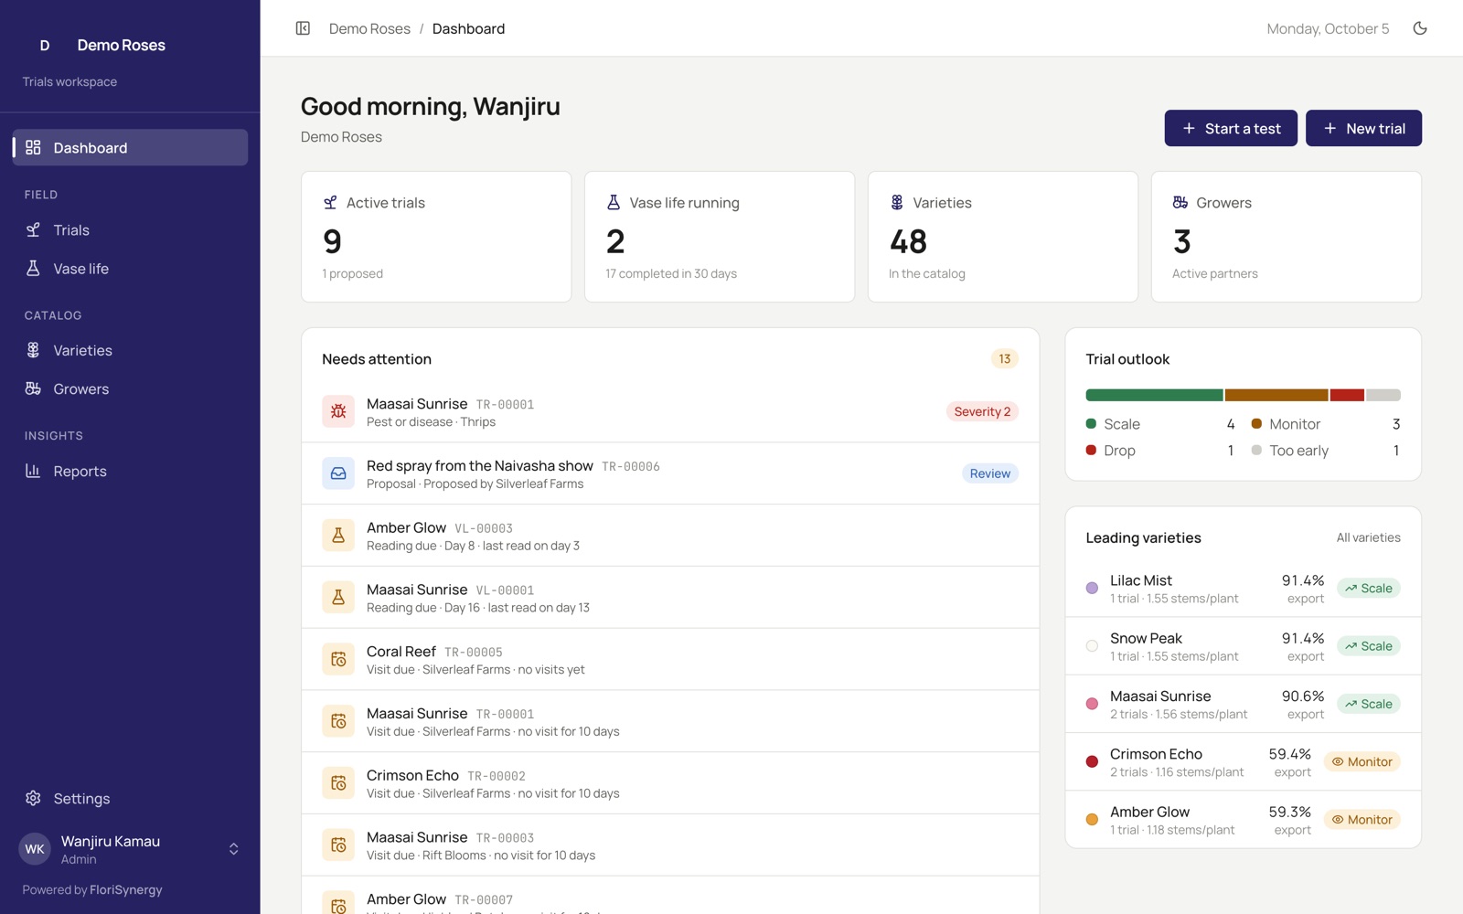Click the Crimson Echo red color dot
1463x914 pixels.
1092,761
